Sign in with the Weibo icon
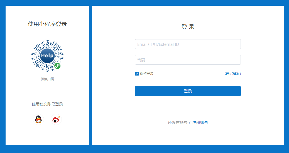This screenshot has width=289, height=153. click(56, 119)
